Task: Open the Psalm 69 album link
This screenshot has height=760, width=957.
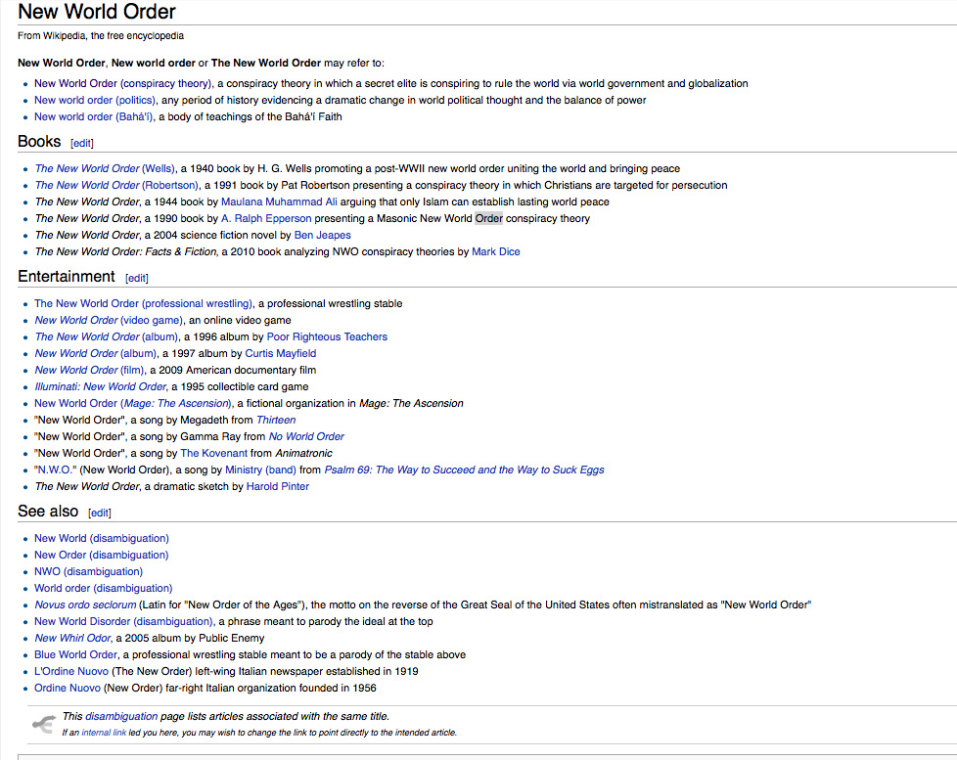Action: 464,469
